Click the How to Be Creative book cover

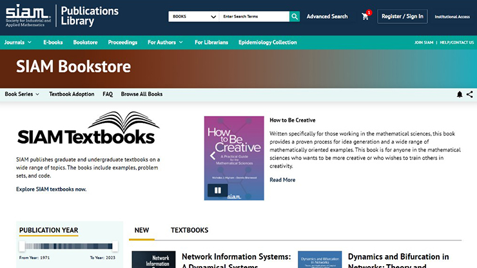[234, 158]
